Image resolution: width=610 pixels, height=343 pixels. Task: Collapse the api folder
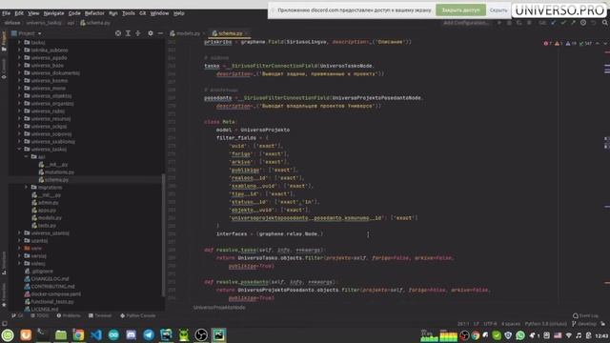pyautogui.click(x=27, y=156)
